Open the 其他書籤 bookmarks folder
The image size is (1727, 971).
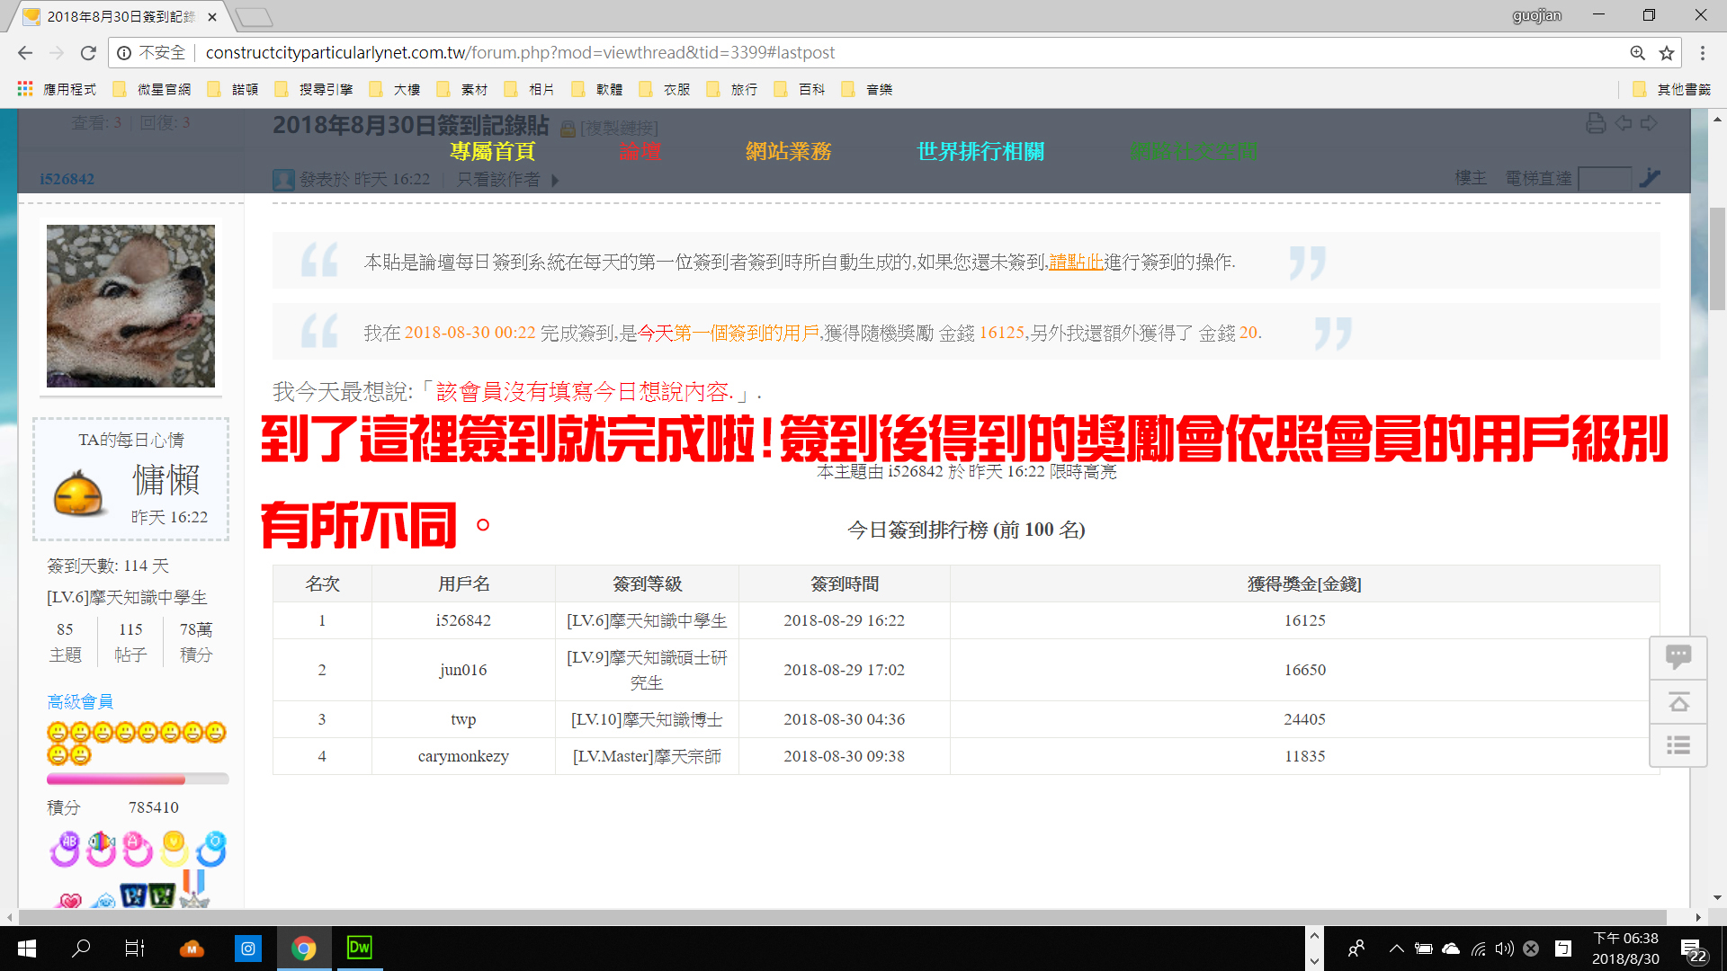(x=1672, y=89)
